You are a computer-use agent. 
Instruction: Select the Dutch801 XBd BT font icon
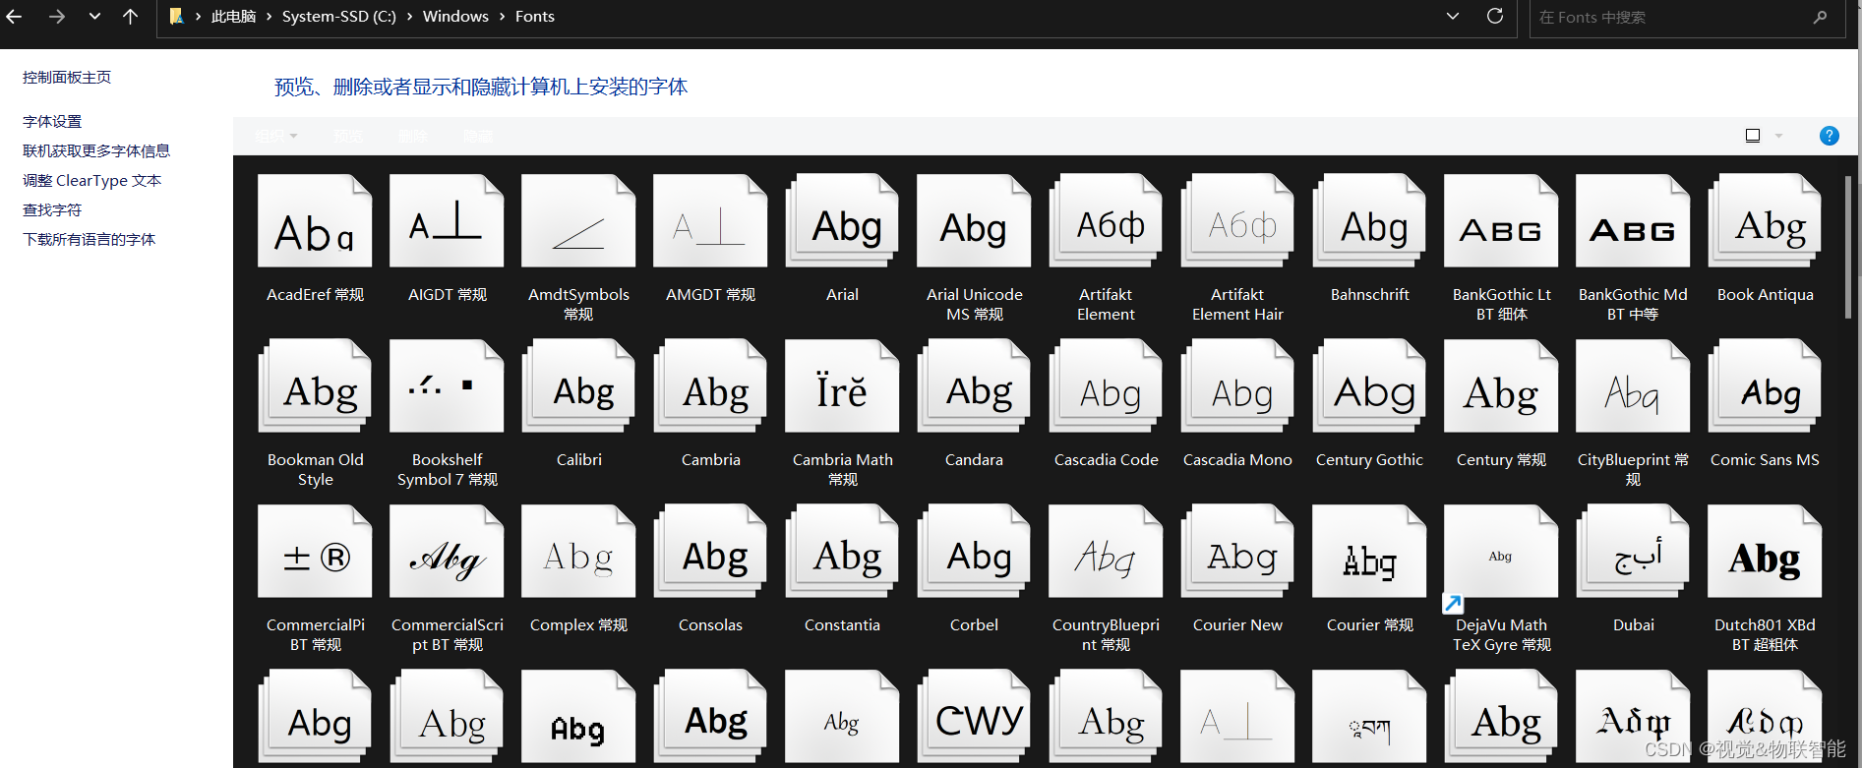pyautogui.click(x=1765, y=552)
